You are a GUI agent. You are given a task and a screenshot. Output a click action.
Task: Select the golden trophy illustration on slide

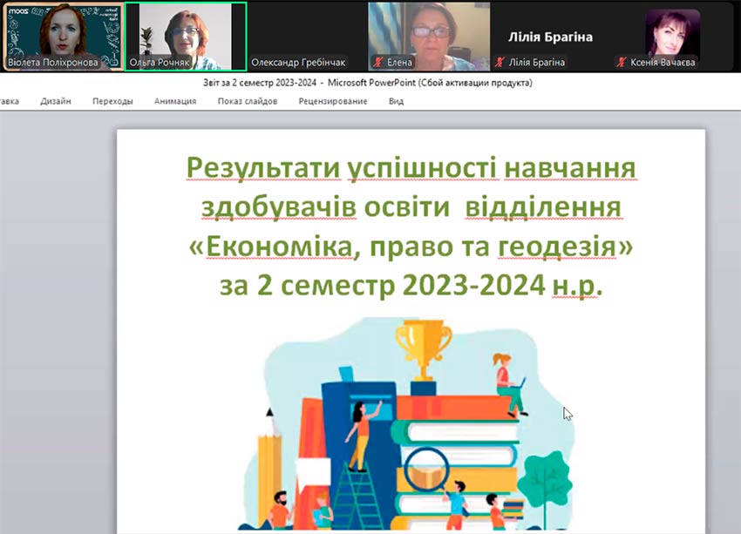coord(424,348)
